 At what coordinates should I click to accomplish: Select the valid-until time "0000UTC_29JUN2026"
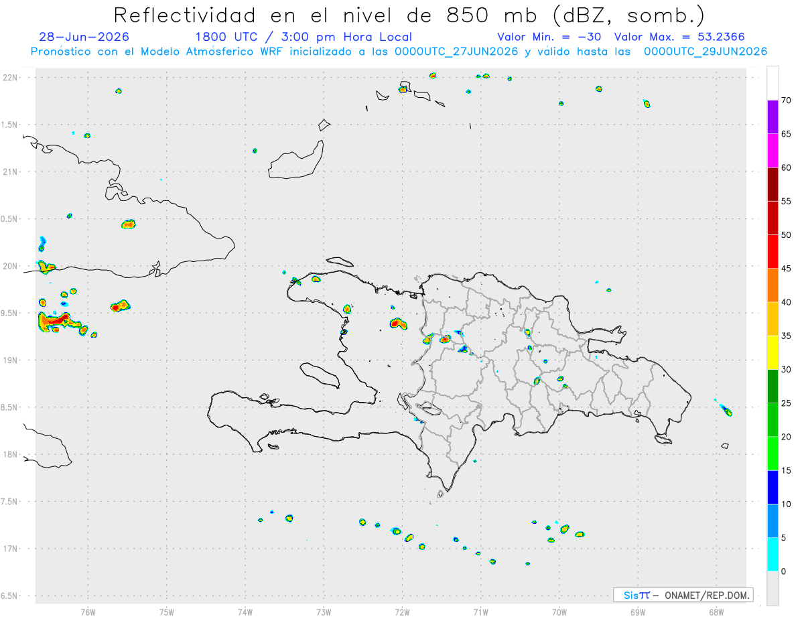coord(706,52)
